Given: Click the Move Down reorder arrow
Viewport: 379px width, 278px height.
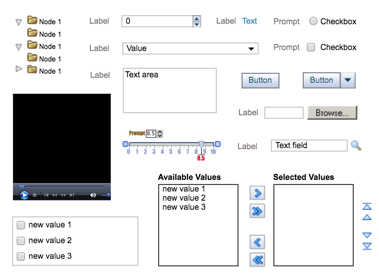Looking at the screenshot, I should click(367, 235).
